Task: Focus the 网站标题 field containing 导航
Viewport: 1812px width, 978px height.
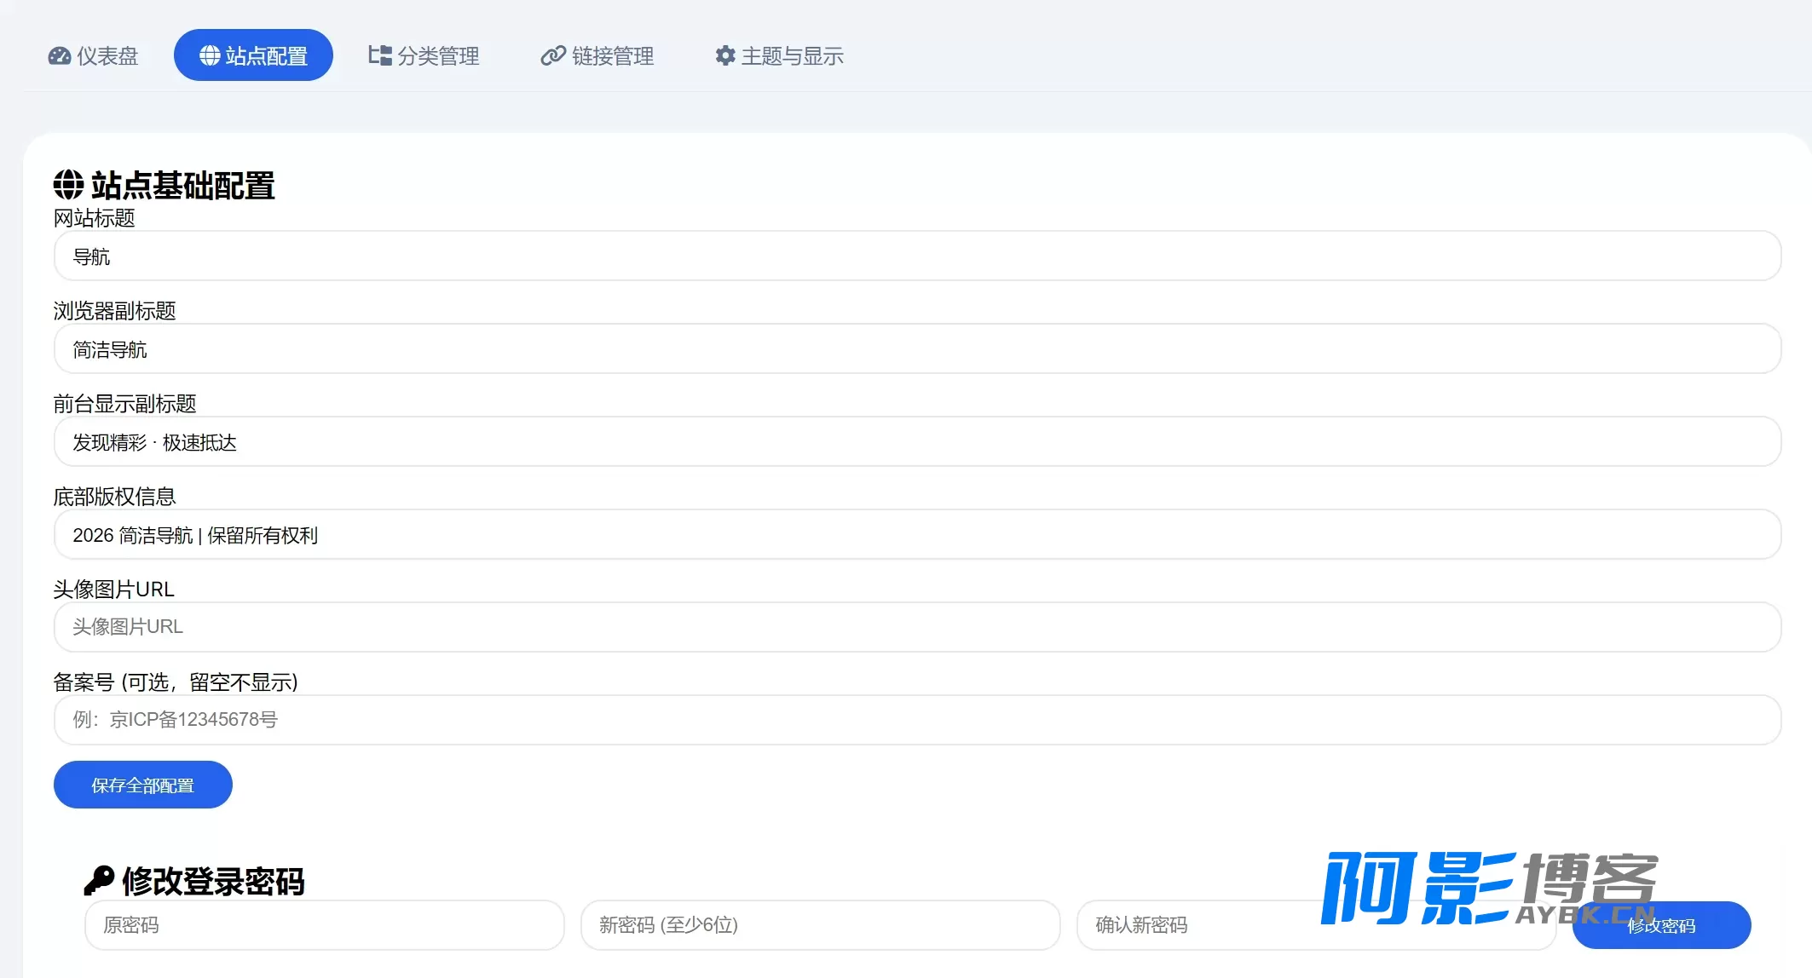Action: 917,256
